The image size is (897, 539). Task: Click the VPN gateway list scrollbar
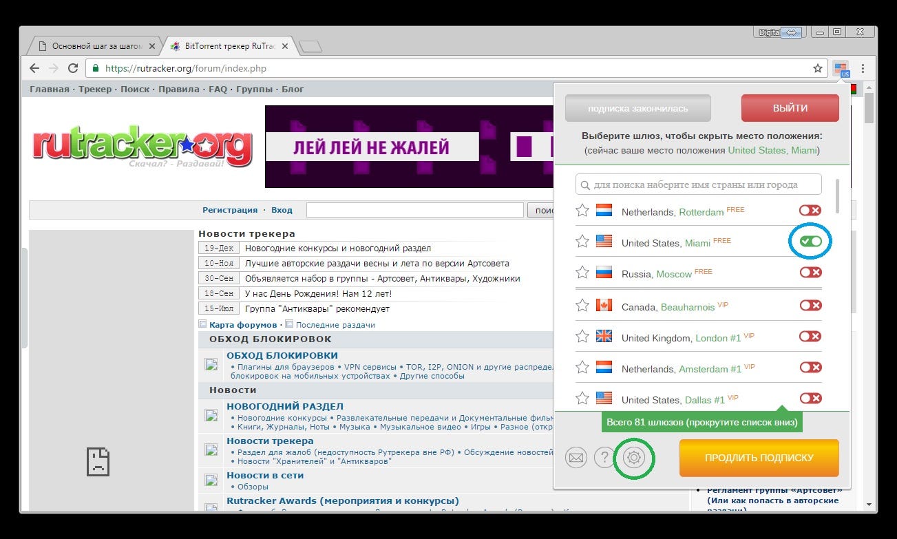(x=837, y=197)
